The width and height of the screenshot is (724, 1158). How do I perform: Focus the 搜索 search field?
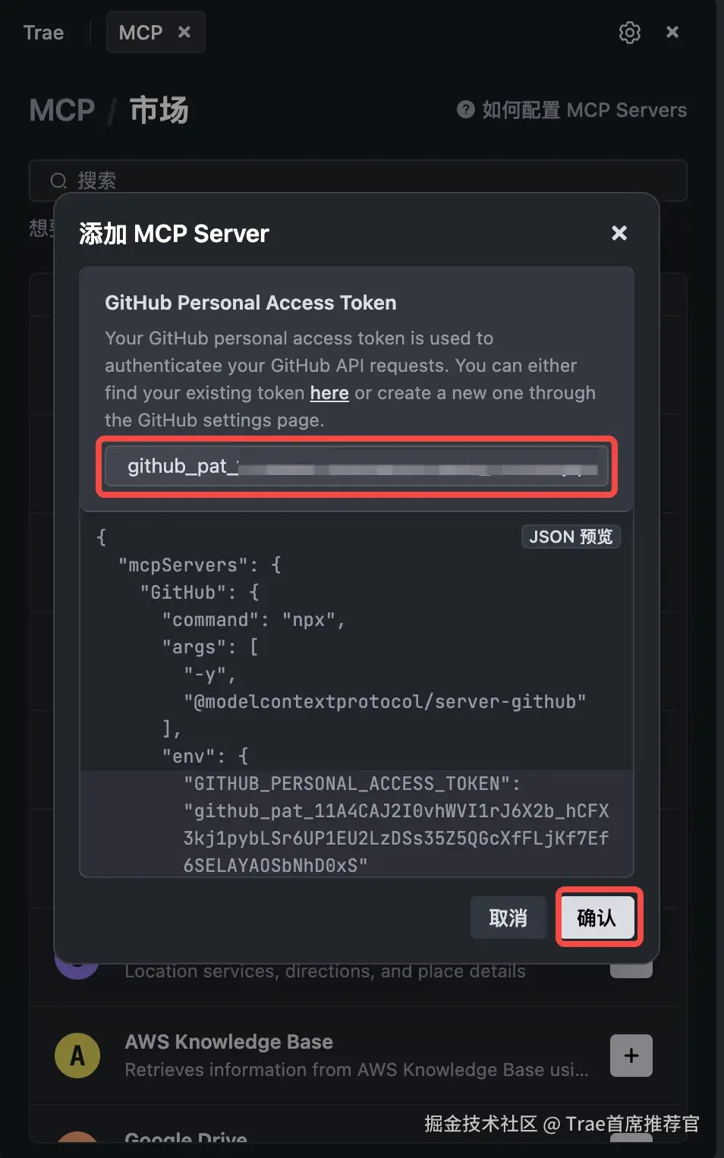[358, 181]
